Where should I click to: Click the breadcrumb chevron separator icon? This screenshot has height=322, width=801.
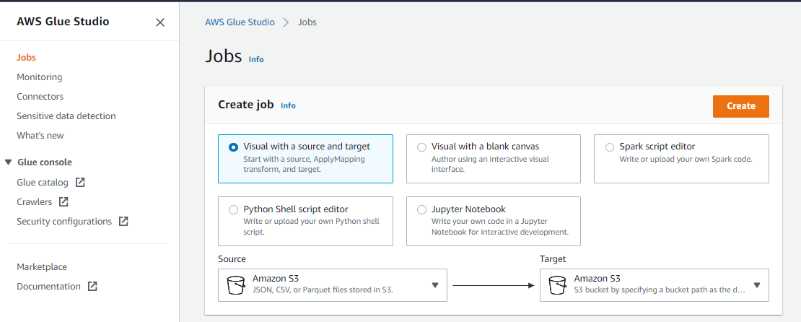click(286, 22)
